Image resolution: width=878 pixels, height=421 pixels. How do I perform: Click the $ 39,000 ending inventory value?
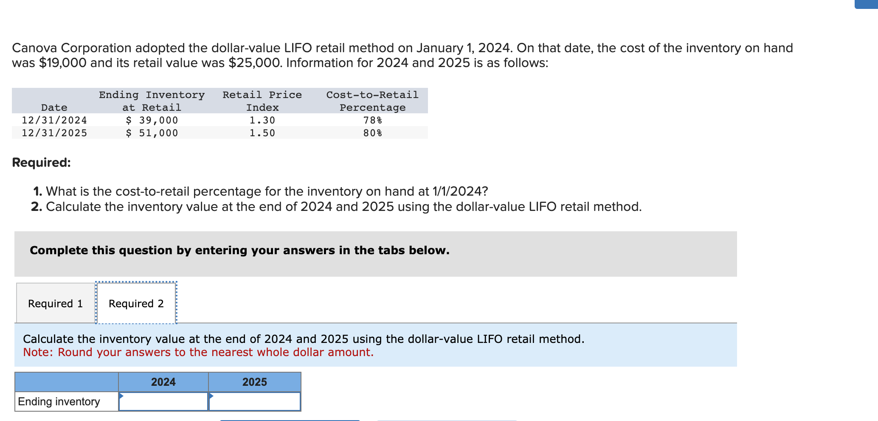point(152,120)
